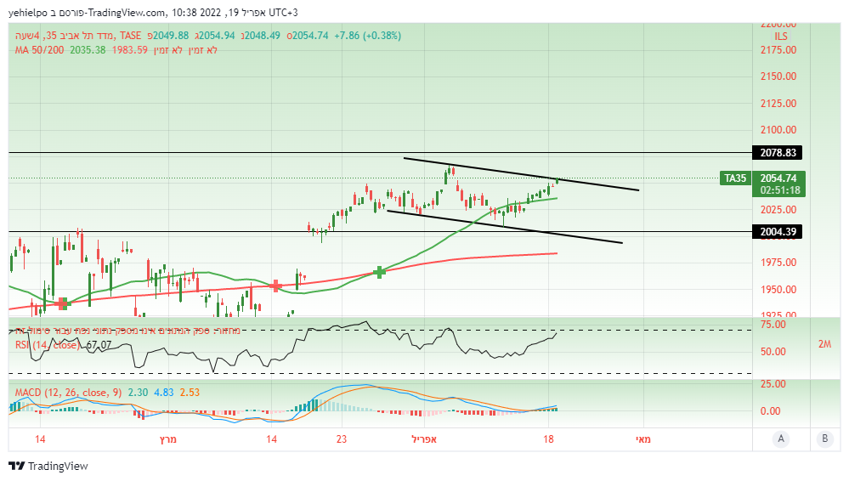849x481 pixels.
Task: Click current price label 2054.74
Action: click(778, 178)
